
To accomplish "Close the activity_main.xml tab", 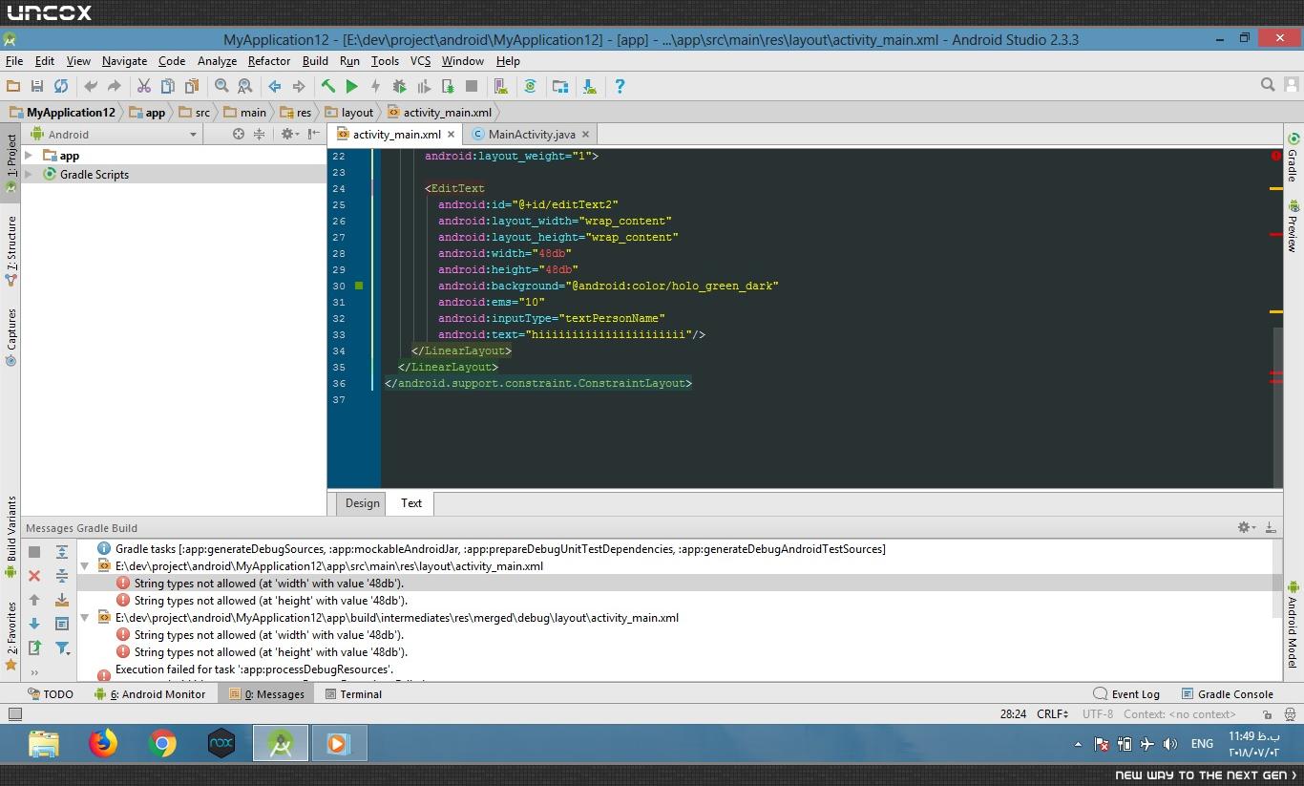I will (x=452, y=135).
